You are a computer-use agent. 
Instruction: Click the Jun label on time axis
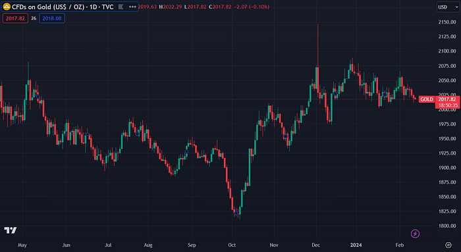coord(66,245)
